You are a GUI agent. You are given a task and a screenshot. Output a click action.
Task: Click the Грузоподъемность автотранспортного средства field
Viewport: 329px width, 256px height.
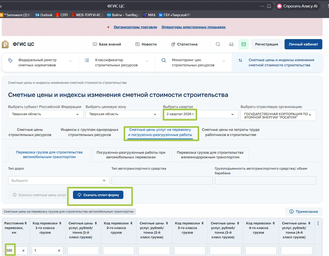[x=266, y=180]
